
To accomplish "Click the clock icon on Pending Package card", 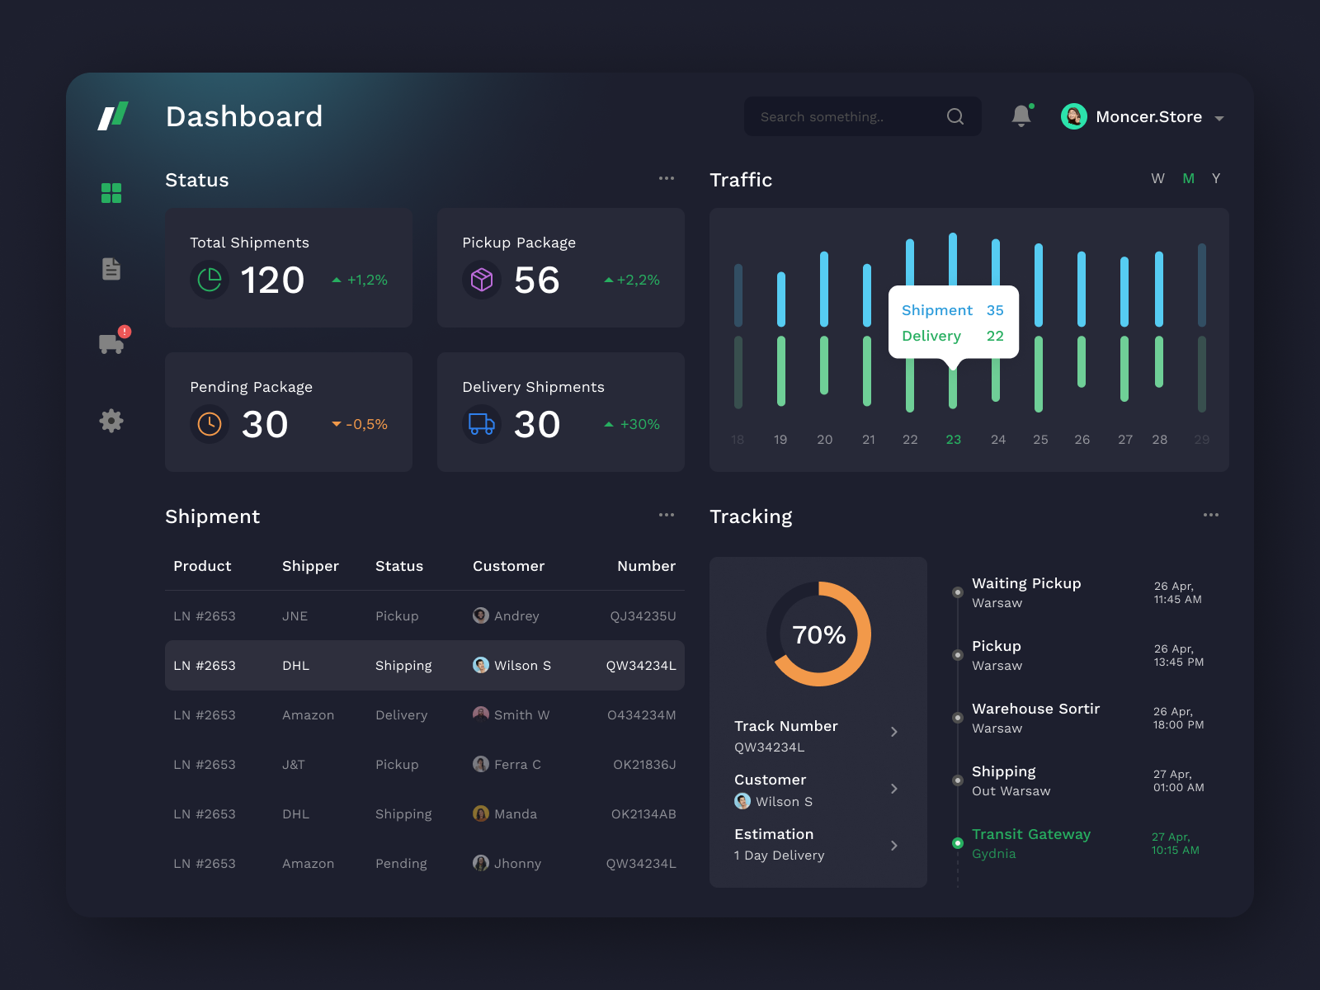I will click(x=210, y=425).
